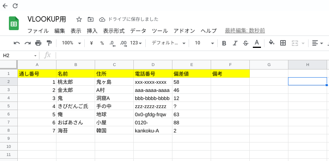
Task: Select row 5 header
Action: pyautogui.click(x=9, y=106)
